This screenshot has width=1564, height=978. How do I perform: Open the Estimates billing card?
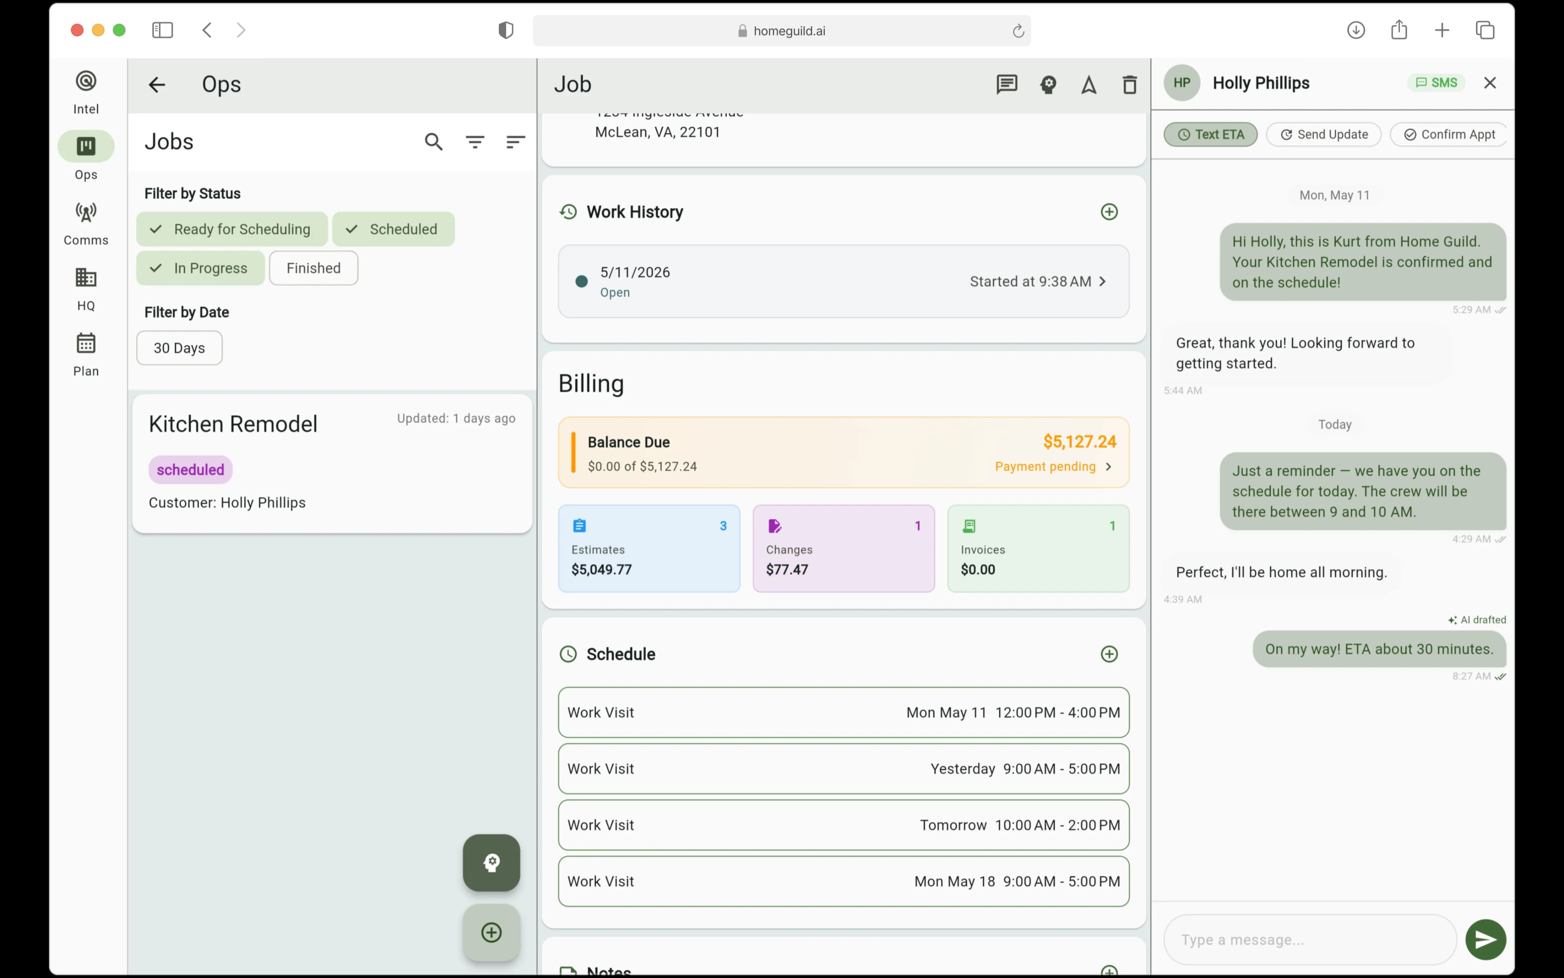pyautogui.click(x=649, y=548)
